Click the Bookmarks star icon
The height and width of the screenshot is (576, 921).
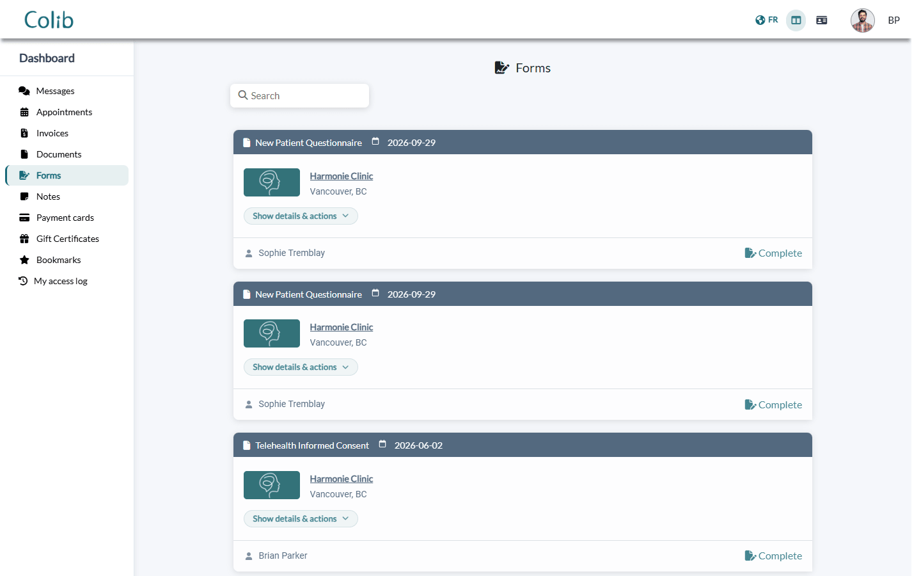pyautogui.click(x=24, y=260)
